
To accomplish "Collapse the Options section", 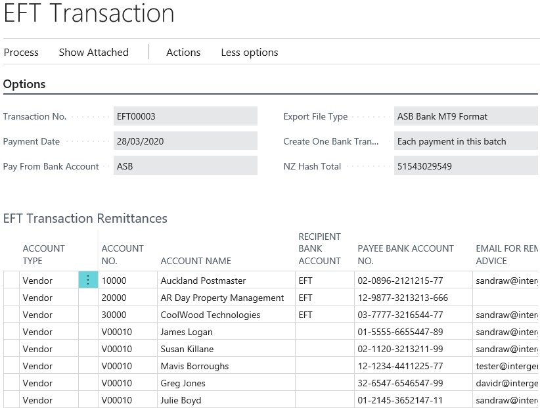I will click(24, 84).
